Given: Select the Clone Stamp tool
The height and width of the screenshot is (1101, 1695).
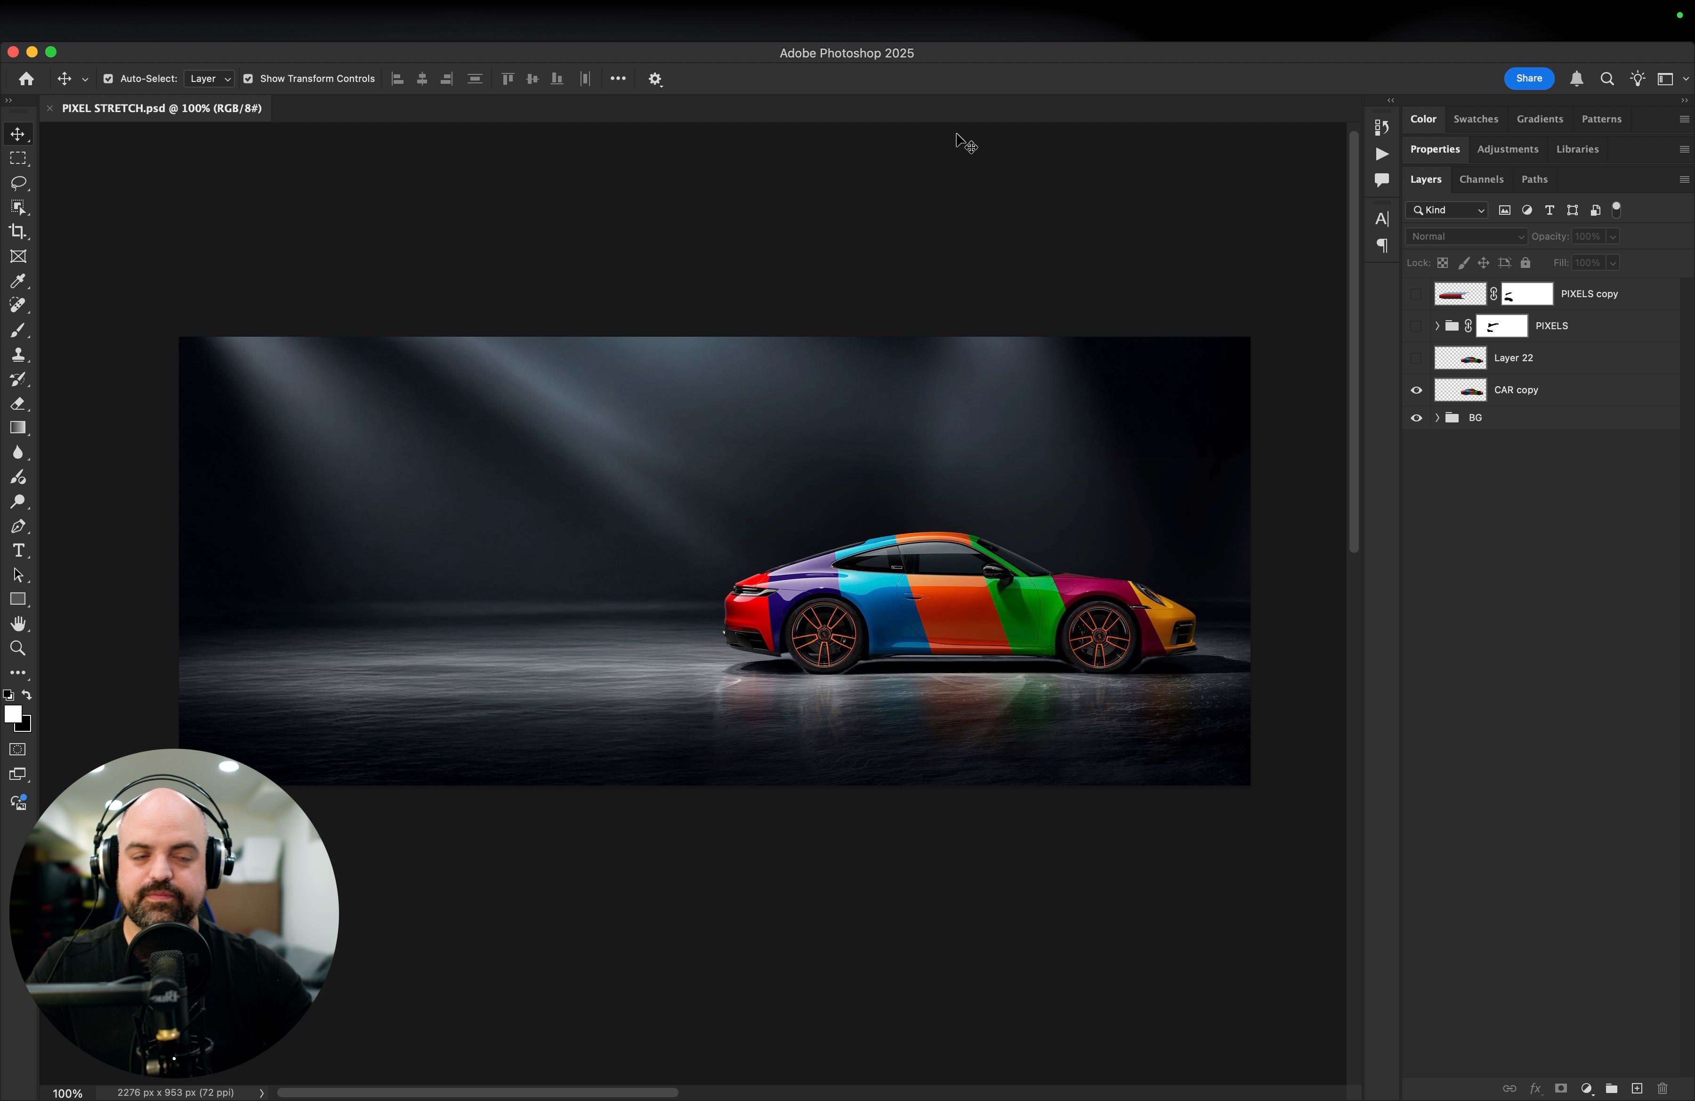Looking at the screenshot, I should (18, 355).
